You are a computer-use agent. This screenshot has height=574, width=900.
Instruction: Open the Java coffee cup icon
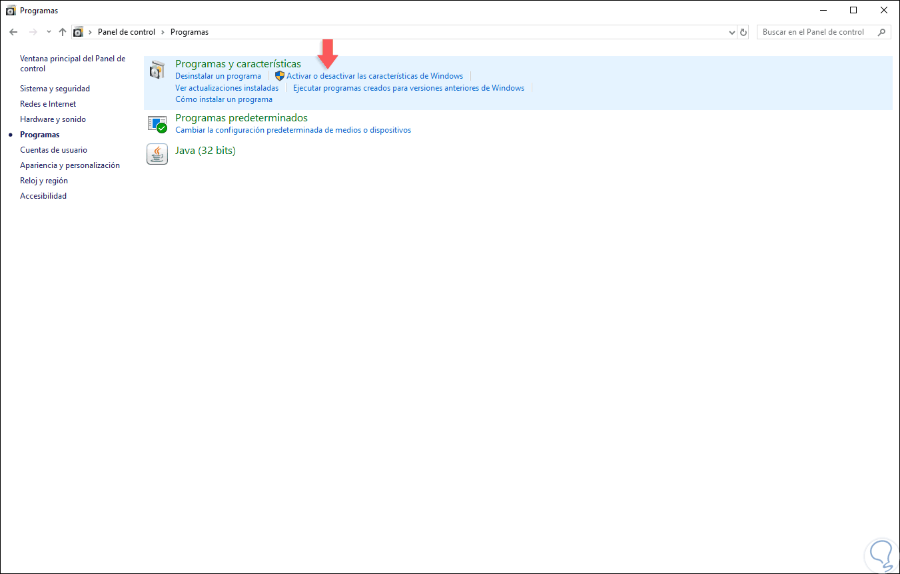click(157, 154)
